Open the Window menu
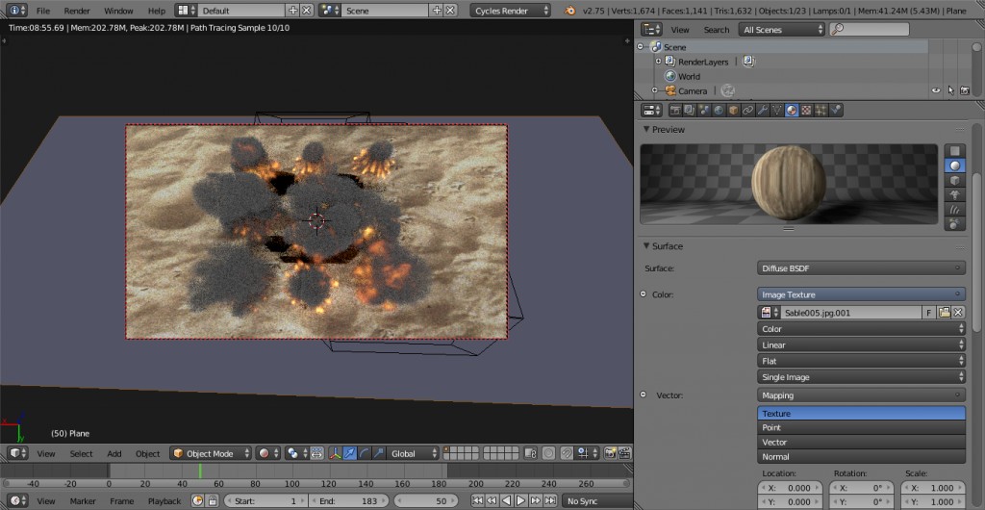The height and width of the screenshot is (510, 985). point(118,11)
